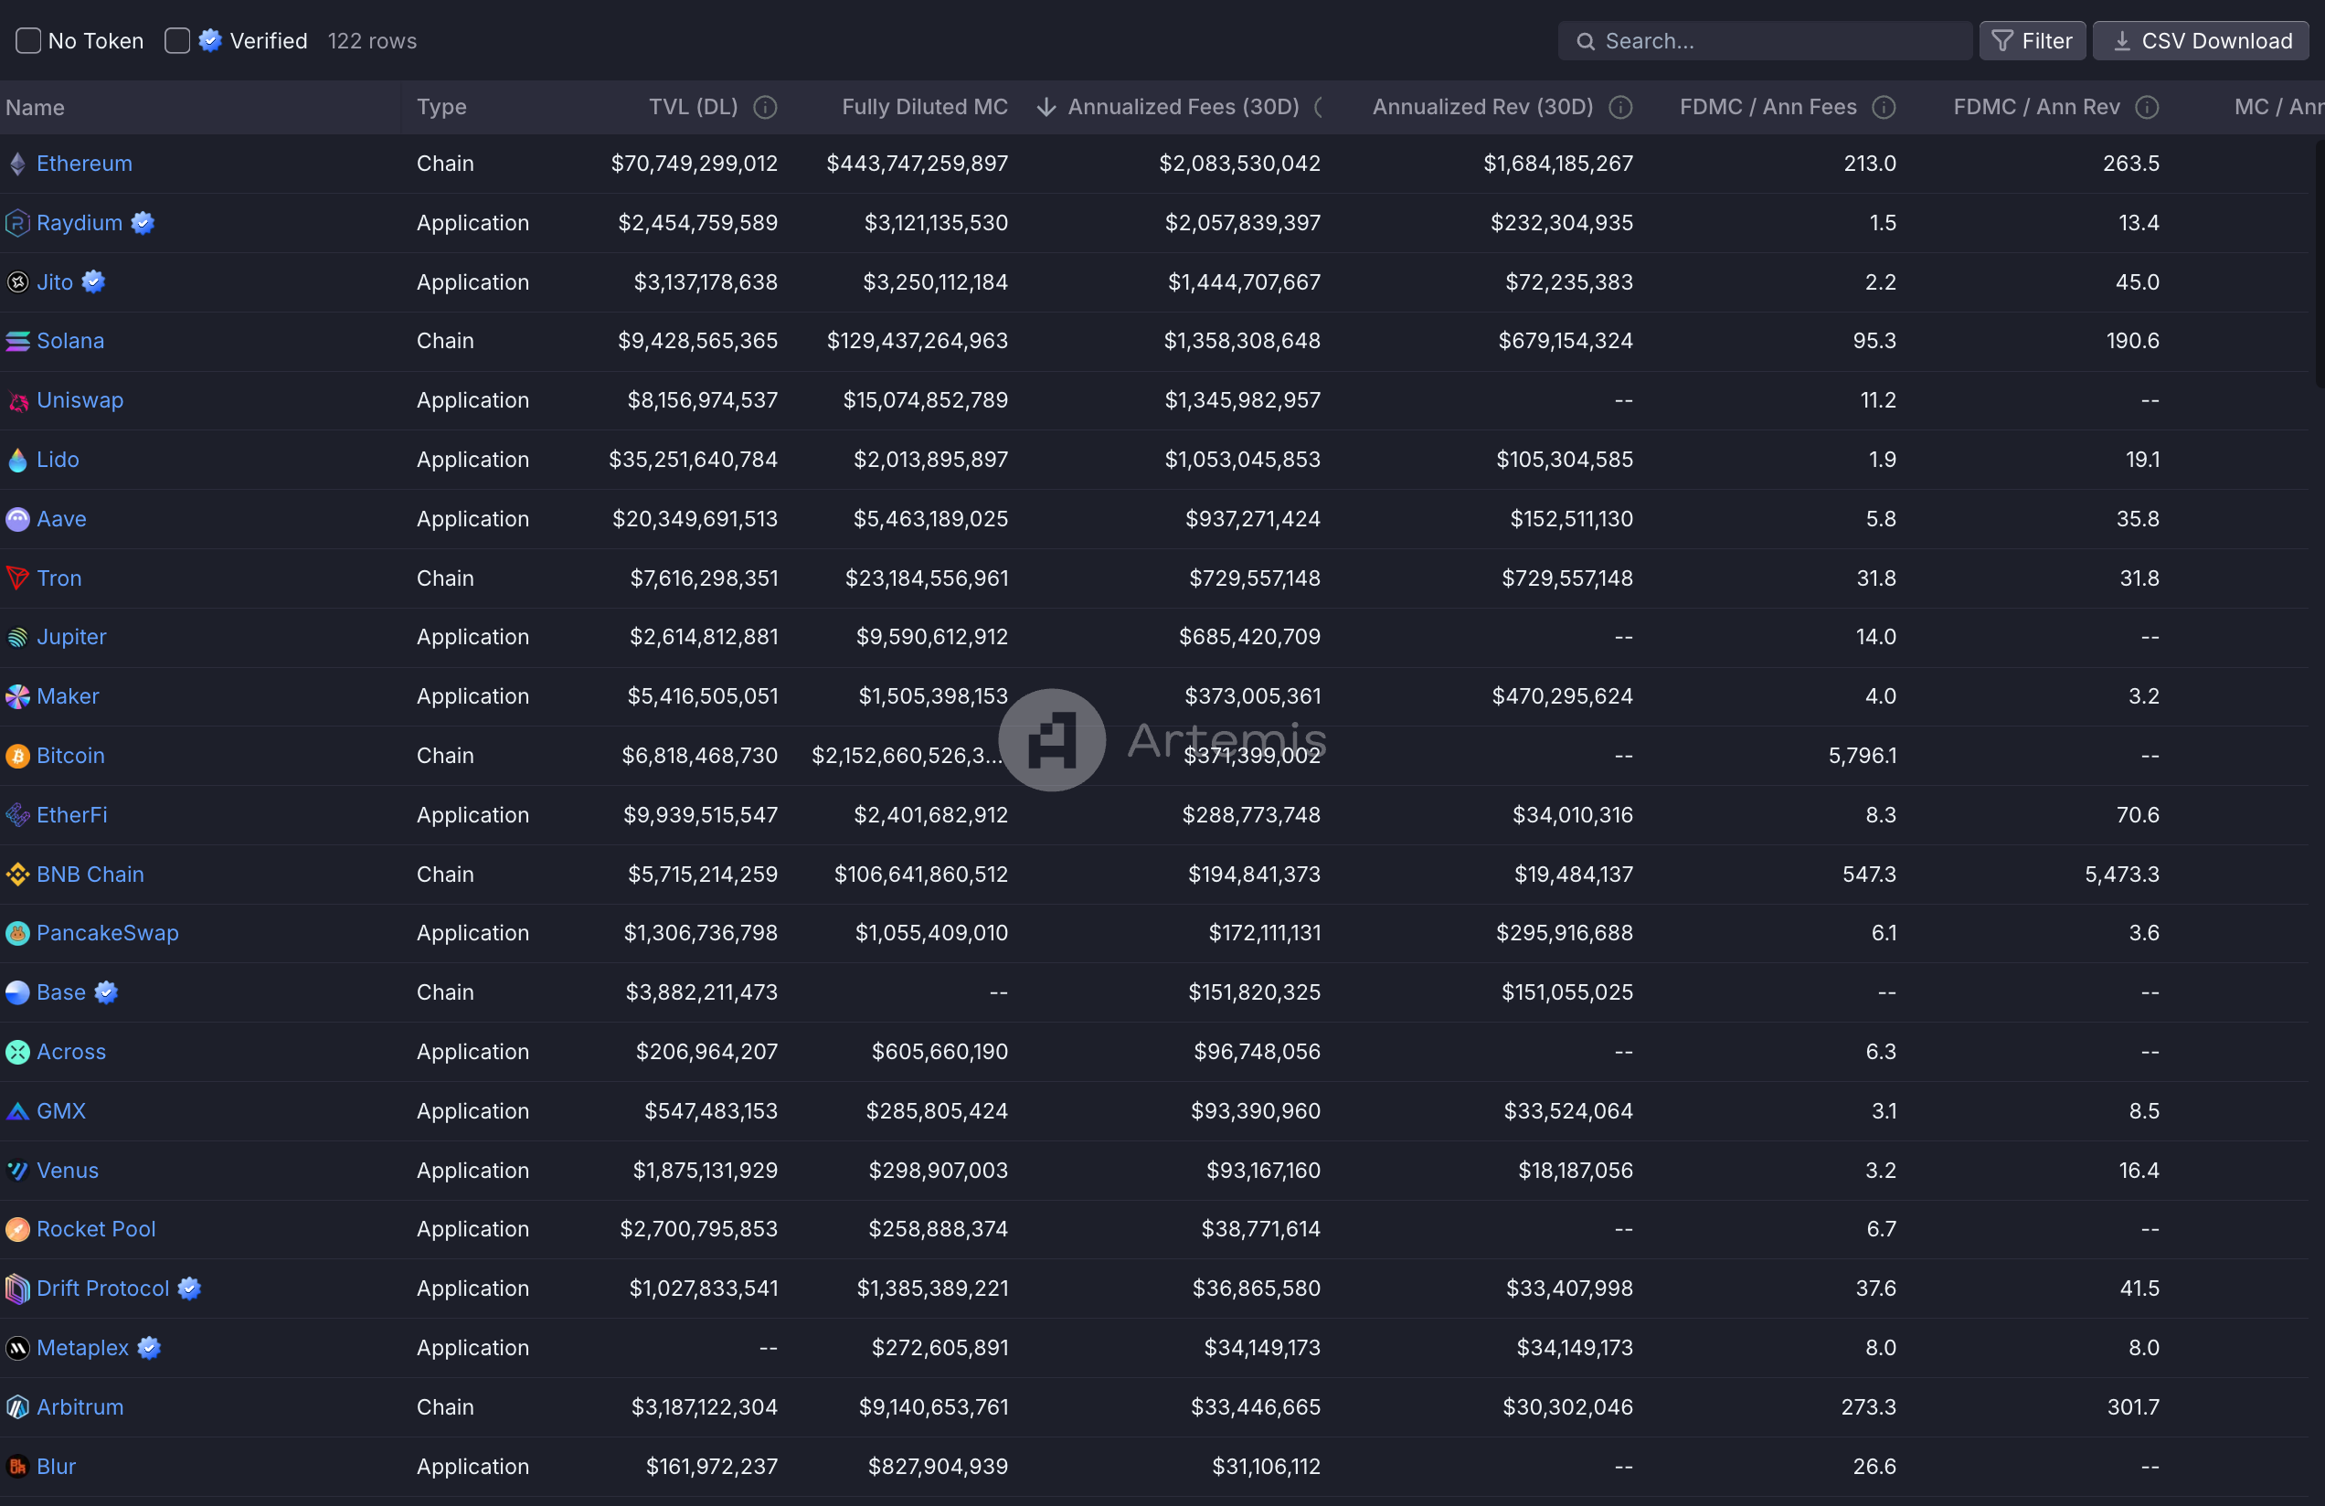Open the Arbitrum link
The height and width of the screenshot is (1506, 2325).
80,1408
